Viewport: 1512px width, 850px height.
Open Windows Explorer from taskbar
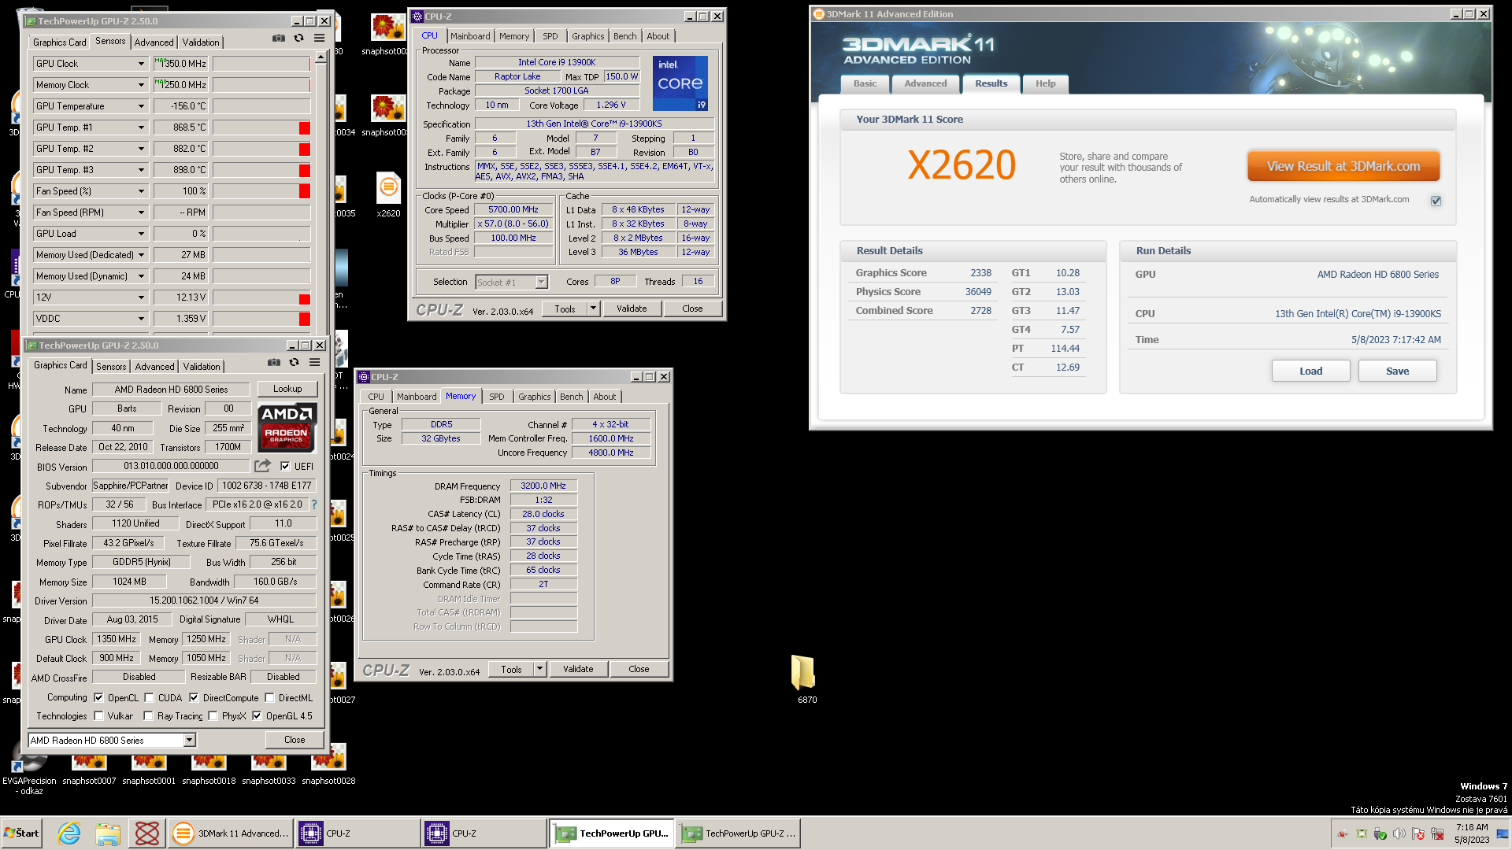[x=108, y=833]
